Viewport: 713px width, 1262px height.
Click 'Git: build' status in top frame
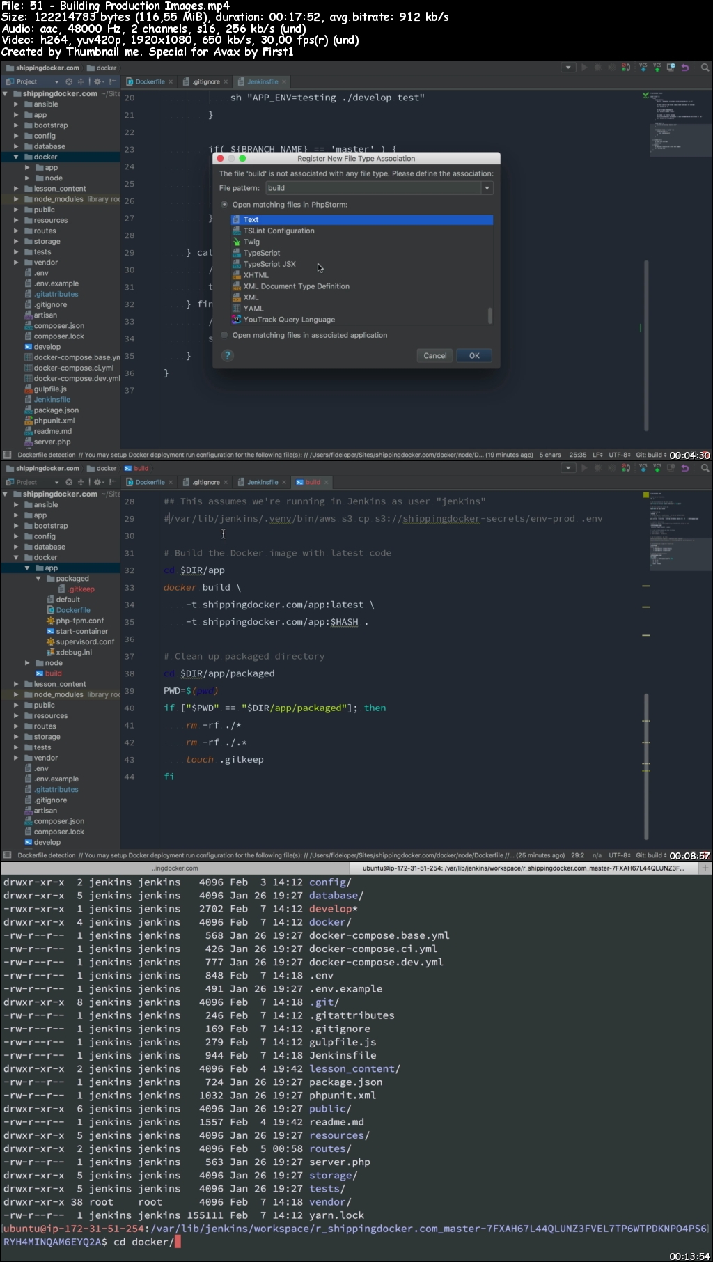click(650, 455)
